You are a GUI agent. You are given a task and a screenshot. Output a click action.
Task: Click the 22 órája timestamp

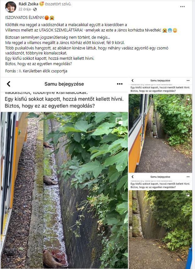coord(24,9)
